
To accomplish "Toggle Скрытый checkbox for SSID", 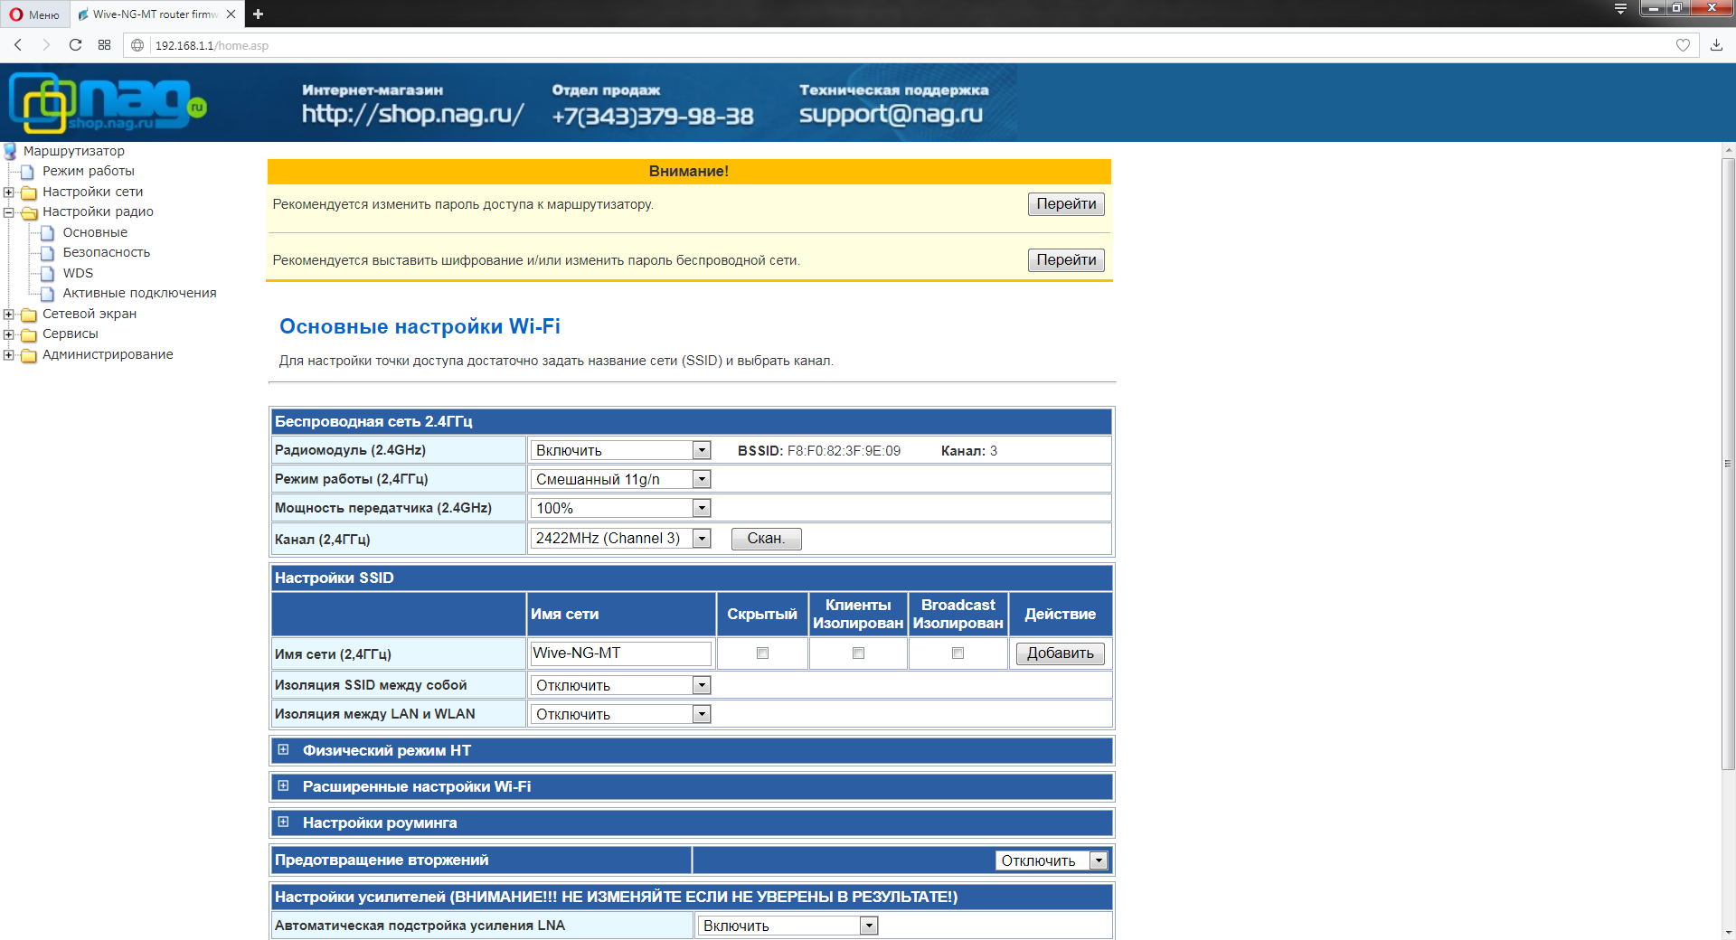I will coord(762,653).
